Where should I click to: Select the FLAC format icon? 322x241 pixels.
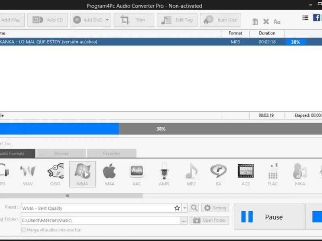pos(273,174)
